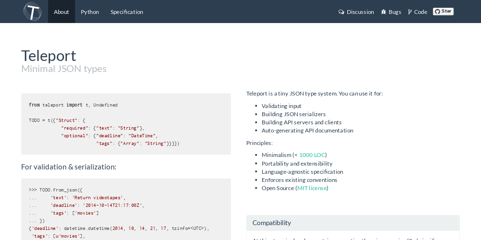Go to the Python page
Viewport: 481px width, 240px height.
pos(90,12)
